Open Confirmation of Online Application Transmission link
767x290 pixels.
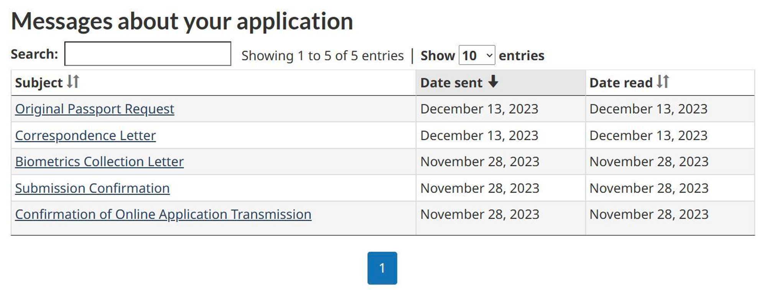click(163, 214)
